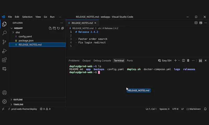Switch to the Output panel tab

point(86,61)
